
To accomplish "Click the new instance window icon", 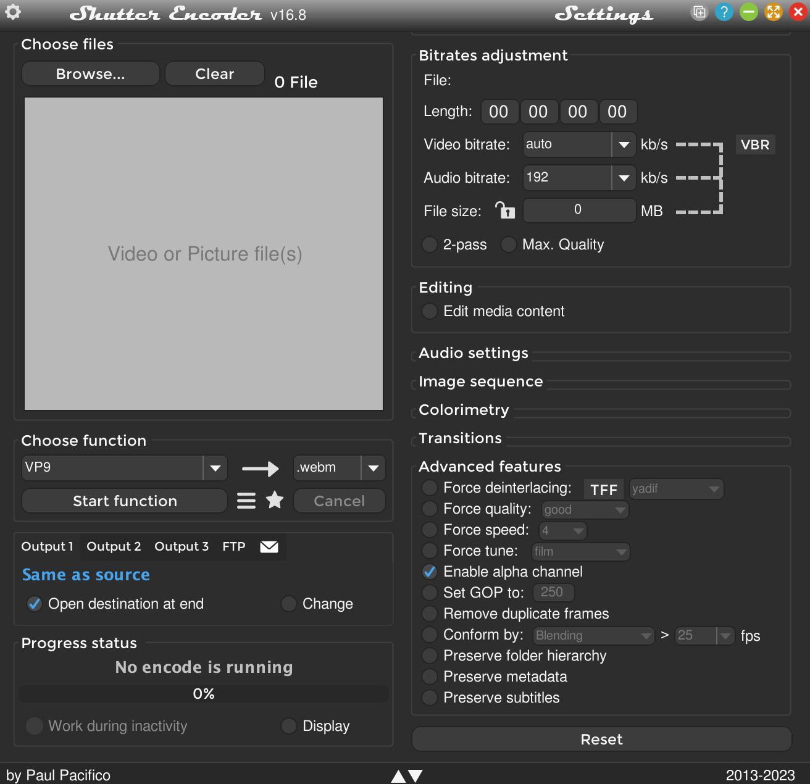I will click(699, 12).
